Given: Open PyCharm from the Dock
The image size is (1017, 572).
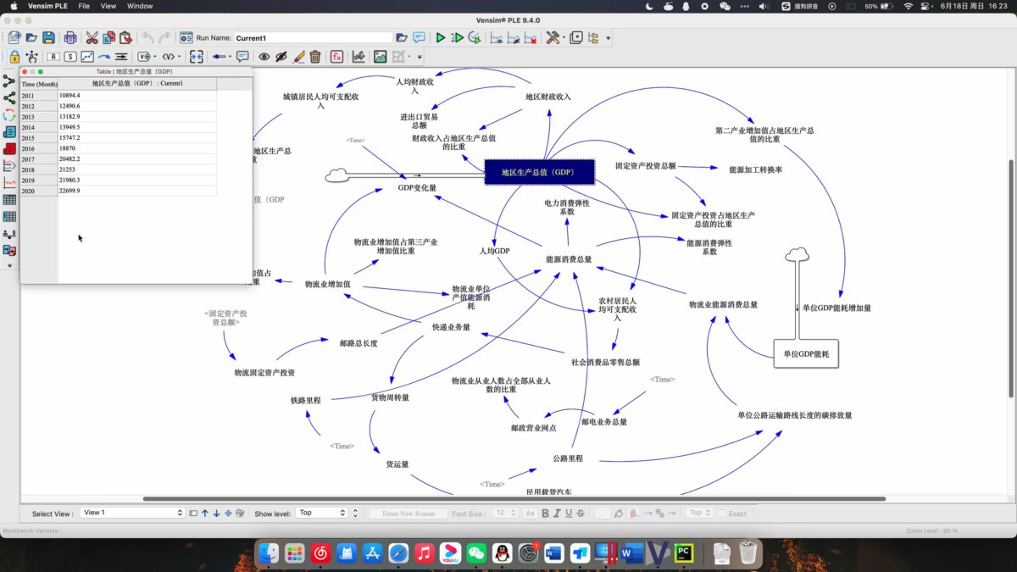Looking at the screenshot, I should [x=684, y=553].
